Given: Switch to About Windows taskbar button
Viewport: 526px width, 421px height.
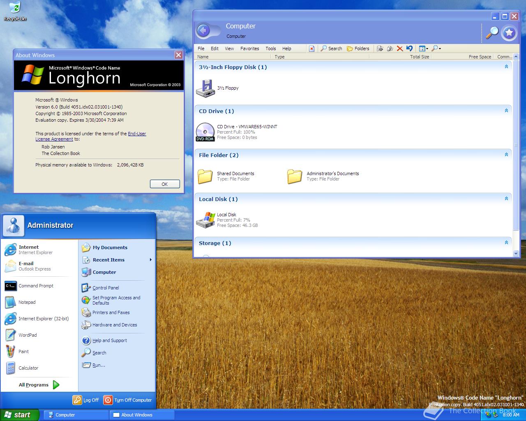Looking at the screenshot, I should coord(142,415).
